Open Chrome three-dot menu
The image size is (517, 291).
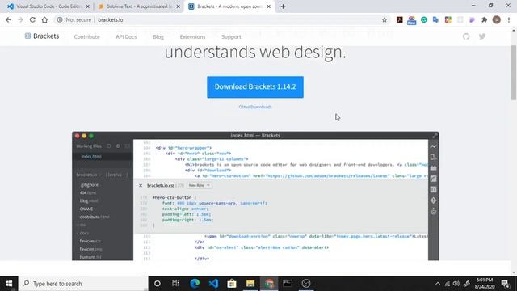tap(509, 19)
